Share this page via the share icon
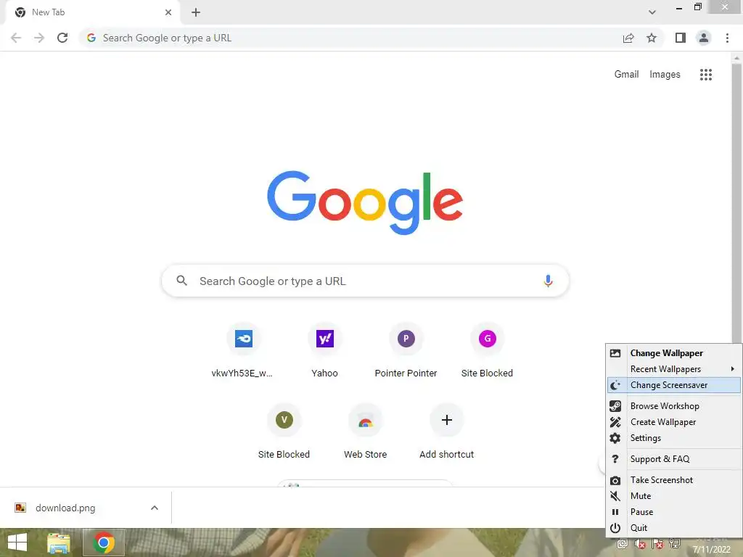 pyautogui.click(x=628, y=38)
